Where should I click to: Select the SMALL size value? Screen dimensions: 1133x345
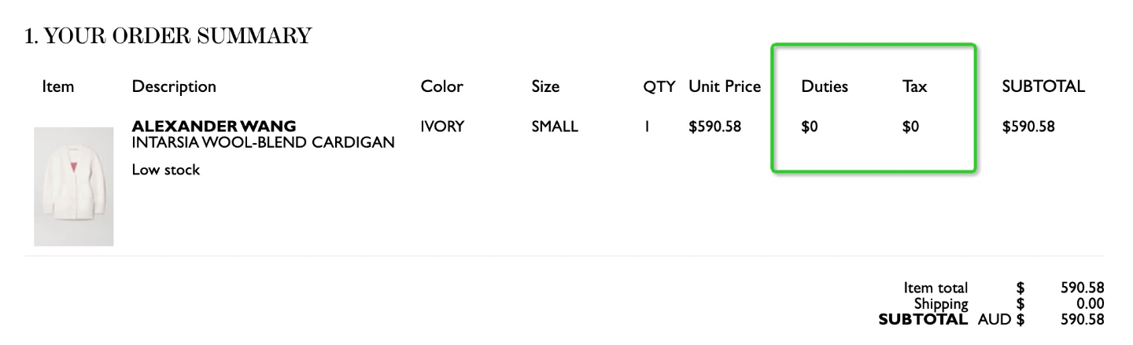555,127
